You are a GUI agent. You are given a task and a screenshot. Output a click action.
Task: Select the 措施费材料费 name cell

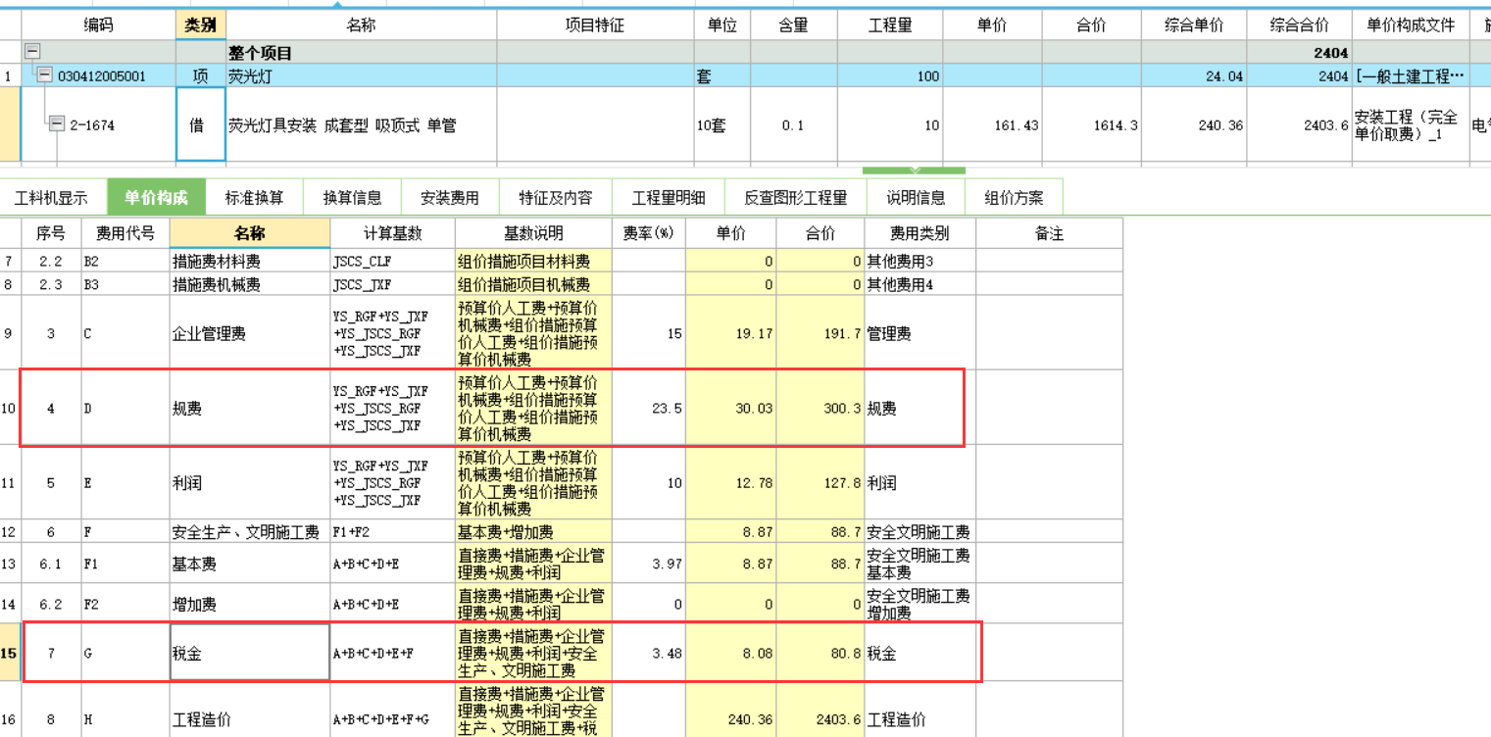[249, 261]
